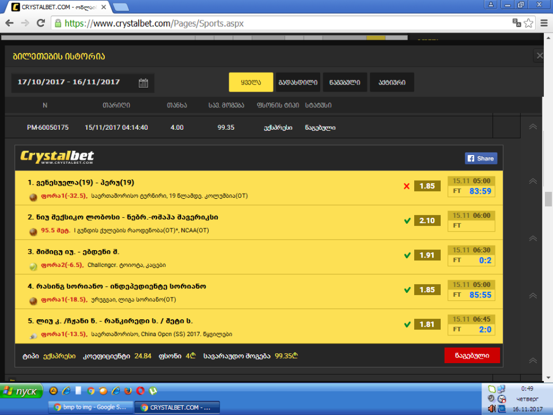Click chevron beside Venezuela–Peru bet row
Image resolution: width=553 pixels, height=415 pixels.
533,181
